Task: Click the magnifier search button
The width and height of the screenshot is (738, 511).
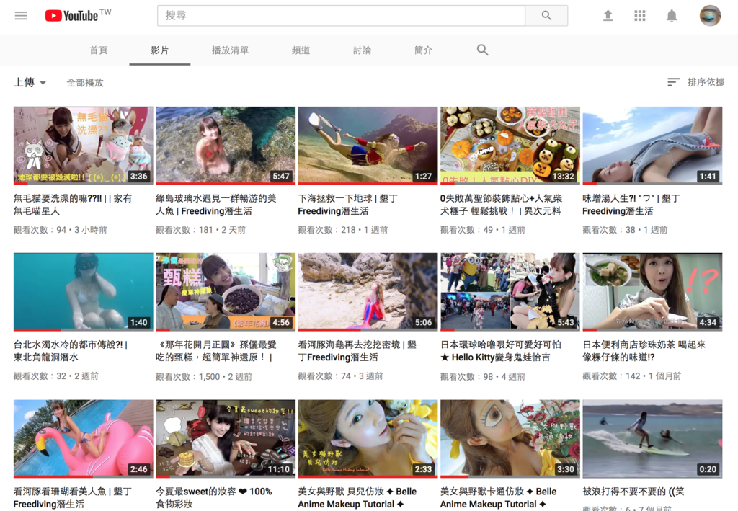Action: pos(546,16)
